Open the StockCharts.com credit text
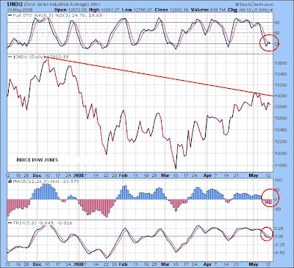294x268 pixels. tap(254, 4)
